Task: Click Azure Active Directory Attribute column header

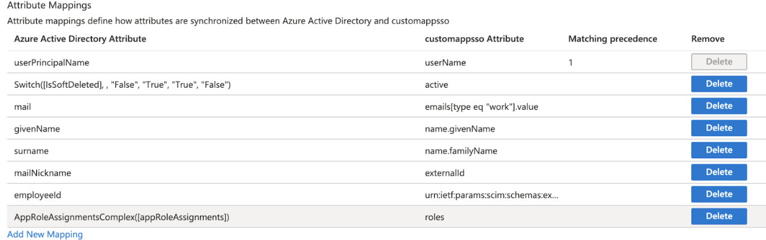Action: (x=80, y=39)
